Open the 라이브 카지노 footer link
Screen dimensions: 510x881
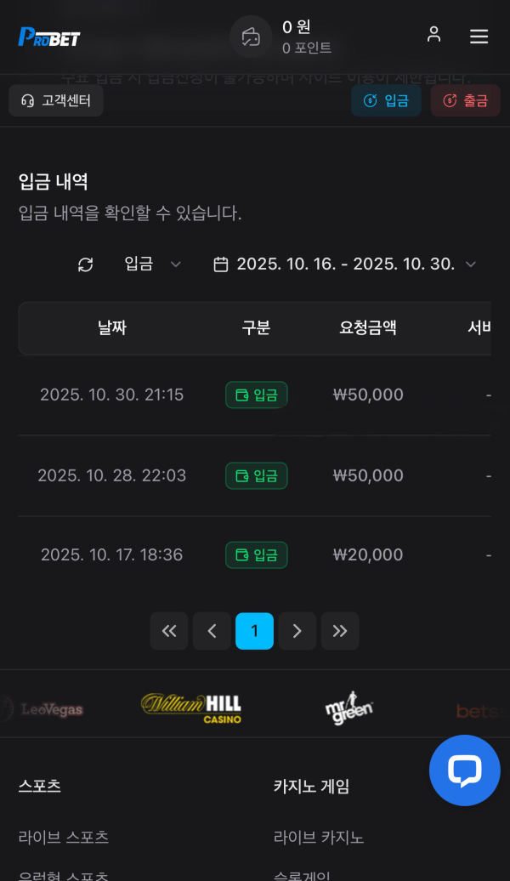(319, 837)
